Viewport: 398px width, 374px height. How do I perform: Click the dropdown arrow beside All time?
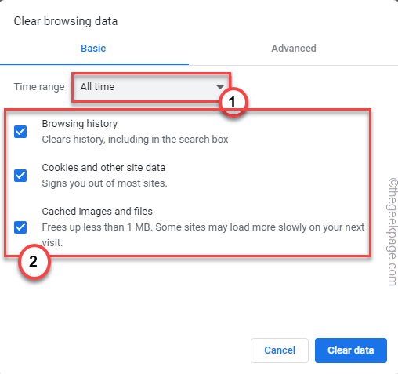point(220,87)
